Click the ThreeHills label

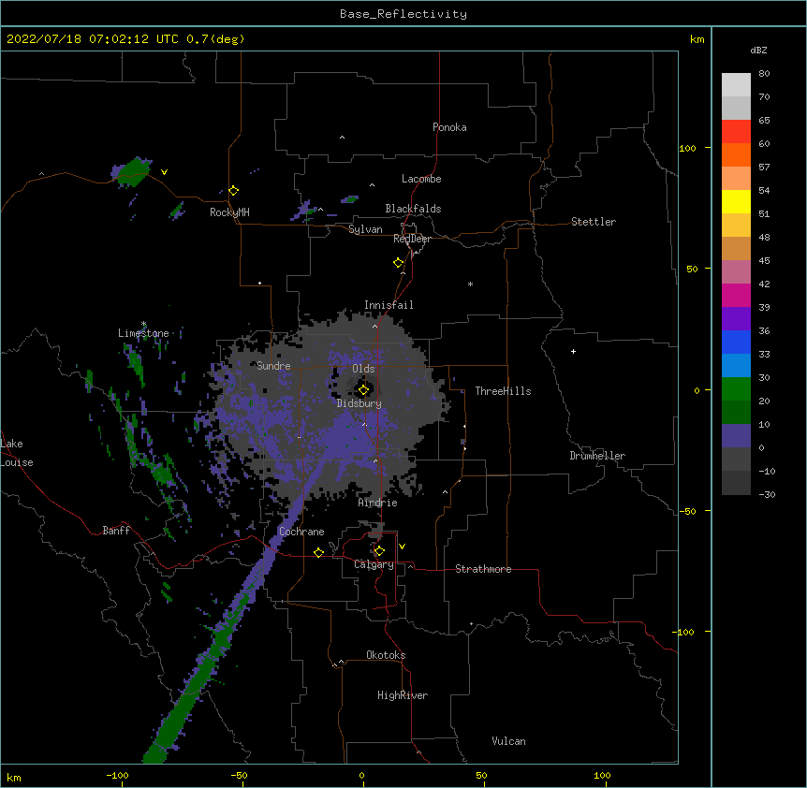click(503, 391)
